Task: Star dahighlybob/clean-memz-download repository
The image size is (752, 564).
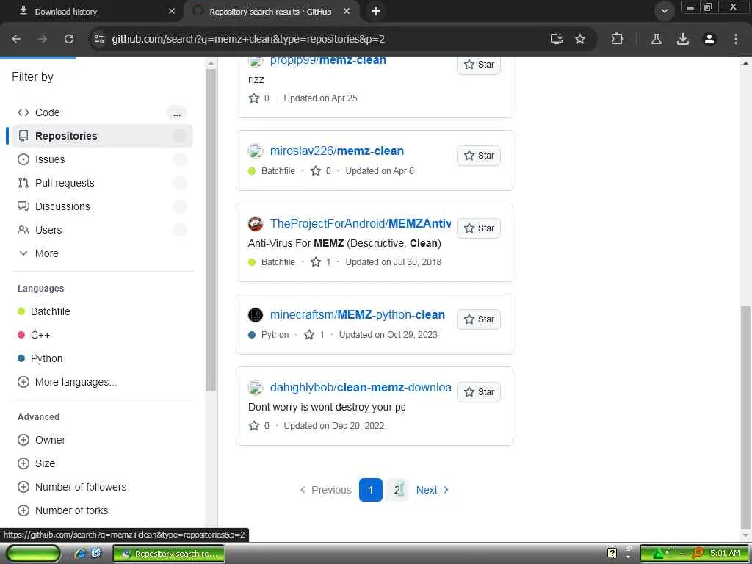Action: pos(479,392)
